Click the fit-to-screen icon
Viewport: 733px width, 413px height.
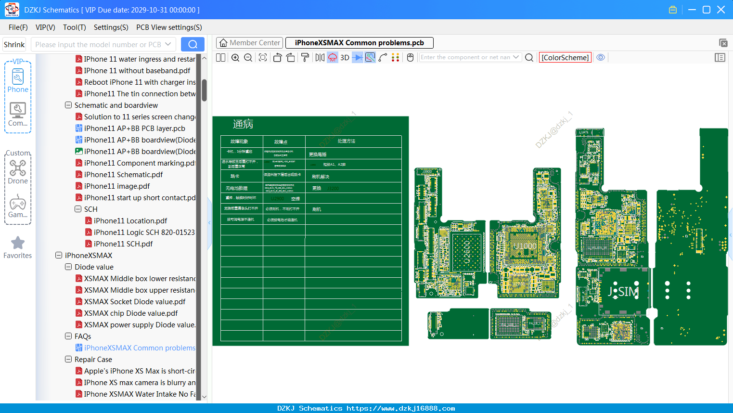tap(263, 57)
